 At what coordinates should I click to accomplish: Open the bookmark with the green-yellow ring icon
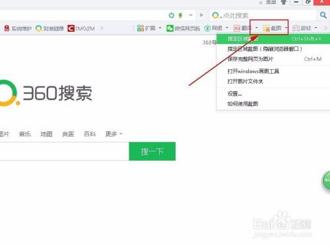(x=49, y=28)
